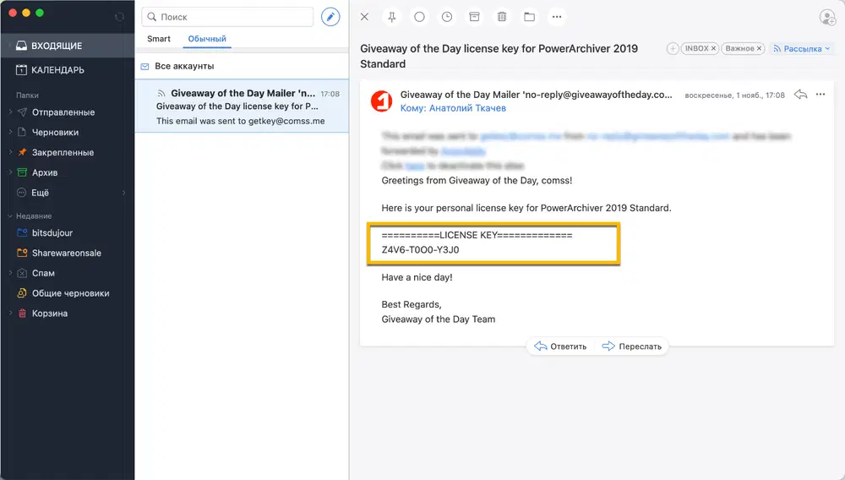Screen dimensions: 845x480
Task: Close the open email with X icon
Action: [x=364, y=17]
